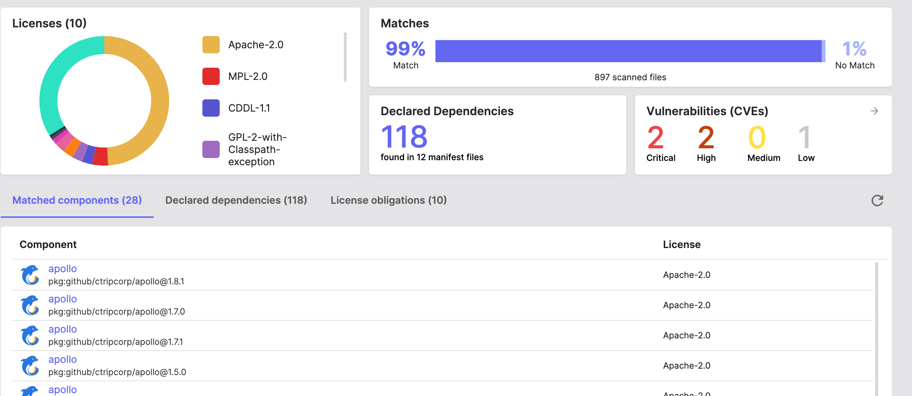
Task: Click the GPL-2-with-Classpath-exception purple swatch
Action: (x=211, y=149)
